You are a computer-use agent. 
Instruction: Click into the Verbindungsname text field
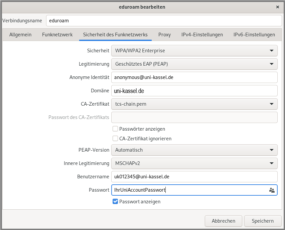tap(164, 20)
